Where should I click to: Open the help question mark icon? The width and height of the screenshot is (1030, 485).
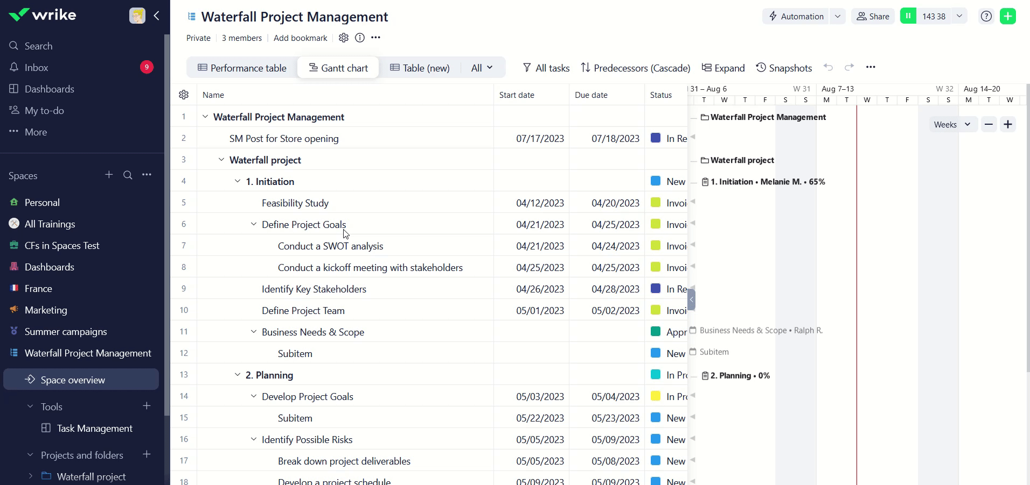pos(986,16)
